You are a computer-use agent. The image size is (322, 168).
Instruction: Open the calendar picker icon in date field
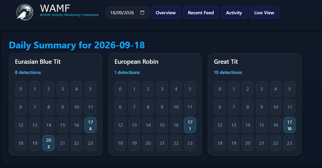(x=142, y=13)
